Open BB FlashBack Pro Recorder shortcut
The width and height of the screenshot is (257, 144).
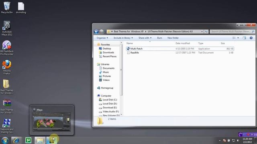(7, 48)
